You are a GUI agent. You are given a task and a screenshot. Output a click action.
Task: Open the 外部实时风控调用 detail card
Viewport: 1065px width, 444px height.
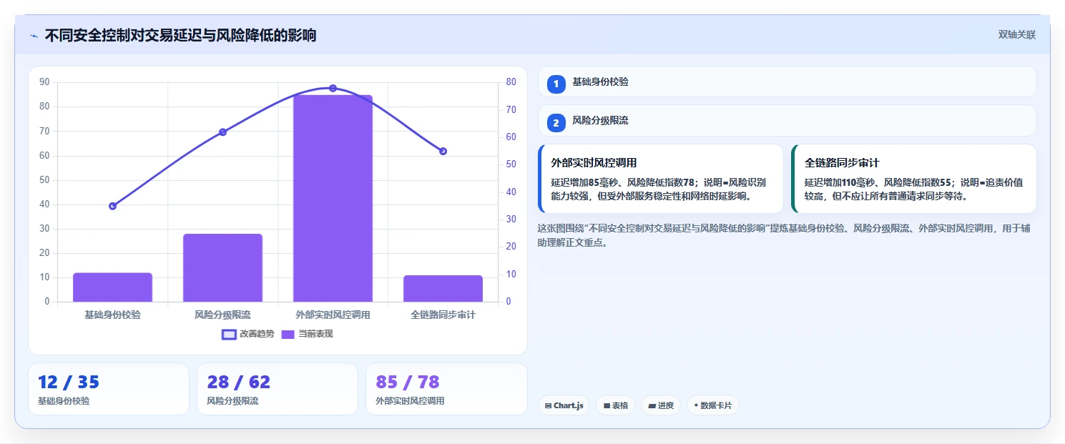click(660, 179)
